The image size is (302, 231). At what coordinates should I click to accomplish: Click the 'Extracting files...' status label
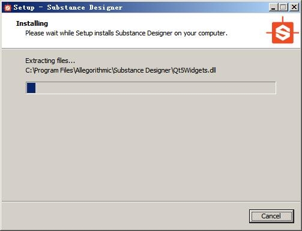pos(50,61)
